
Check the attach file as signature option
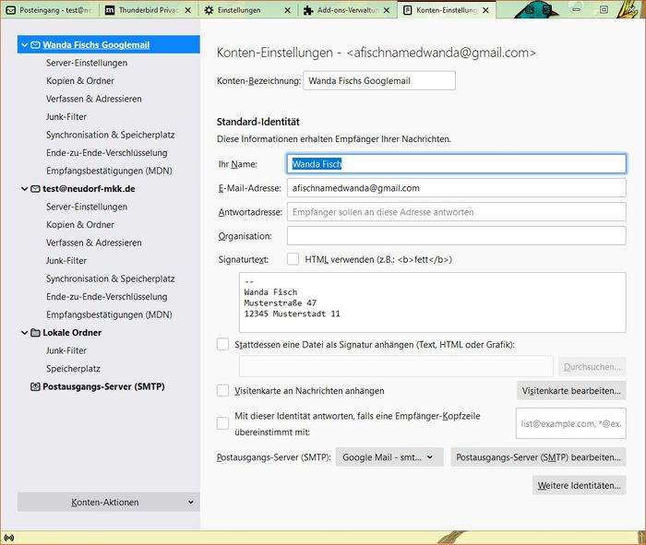tap(222, 345)
